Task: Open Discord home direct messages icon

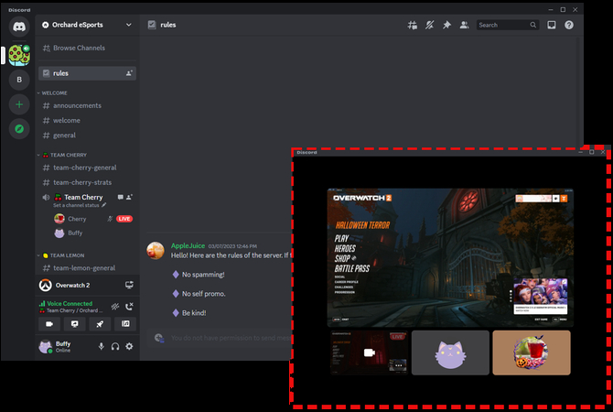Action: 19,27
